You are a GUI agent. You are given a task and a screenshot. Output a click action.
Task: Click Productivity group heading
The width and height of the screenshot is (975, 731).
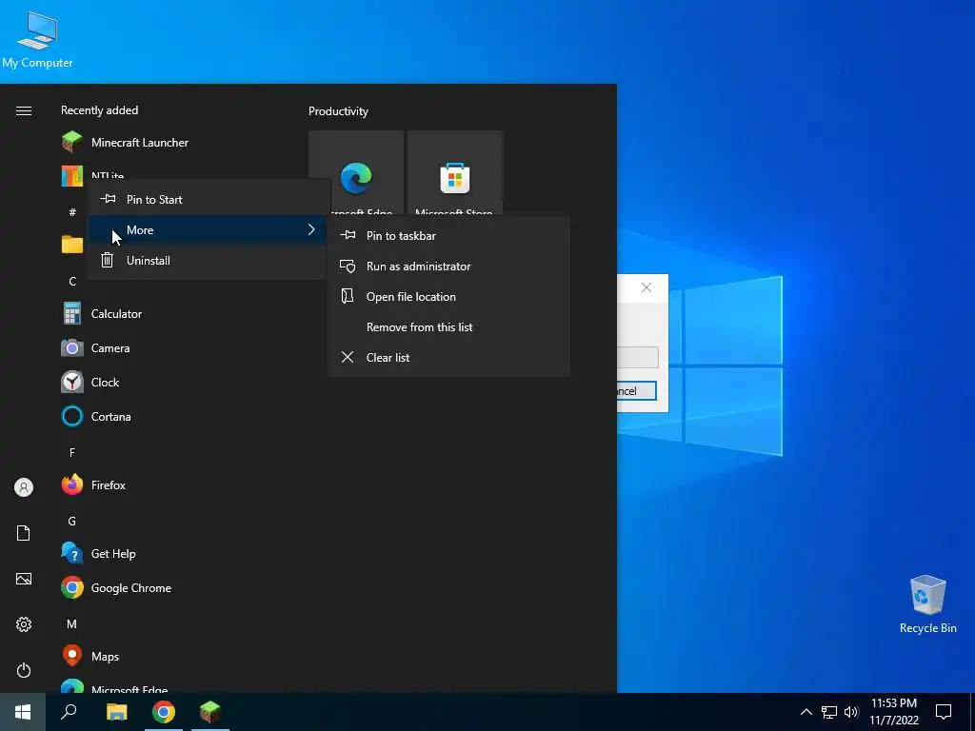tap(338, 111)
